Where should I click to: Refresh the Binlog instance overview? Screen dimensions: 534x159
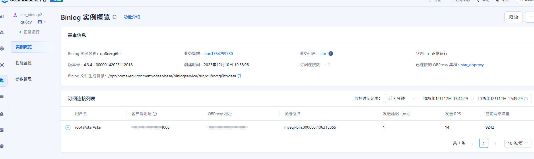point(114,17)
